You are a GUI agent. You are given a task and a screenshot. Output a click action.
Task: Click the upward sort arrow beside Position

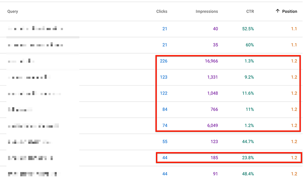click(277, 11)
